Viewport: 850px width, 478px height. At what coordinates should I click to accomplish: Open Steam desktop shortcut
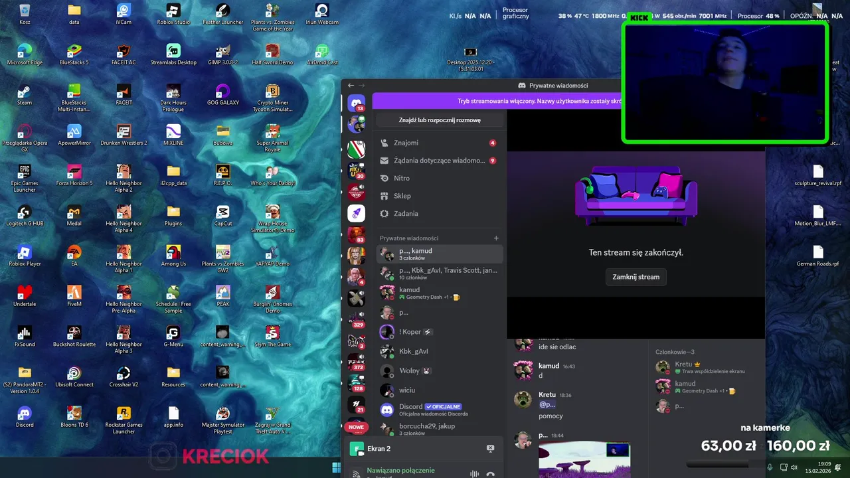25,95
